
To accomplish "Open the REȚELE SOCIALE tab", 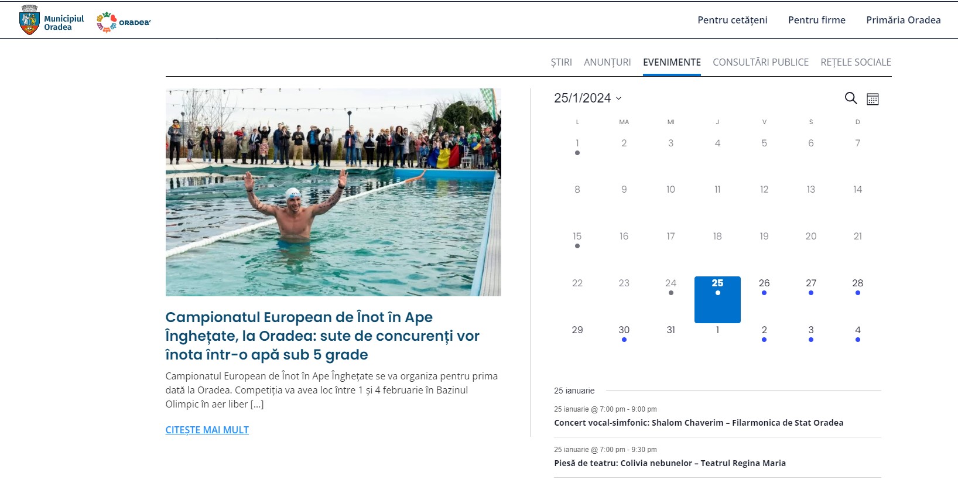I will click(856, 62).
